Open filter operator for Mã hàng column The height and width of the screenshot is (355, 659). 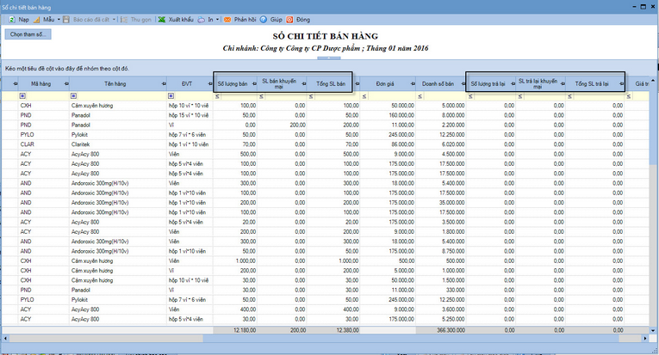pyautogui.click(x=22, y=96)
